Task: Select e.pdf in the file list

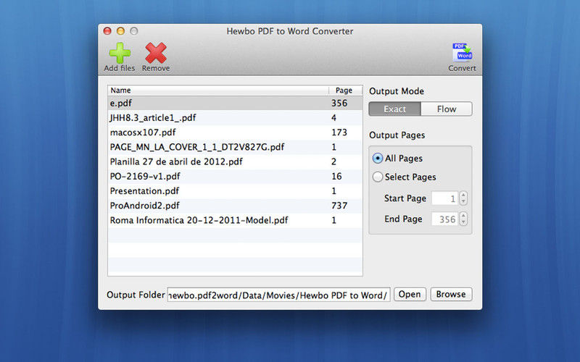Action: pyautogui.click(x=235, y=103)
